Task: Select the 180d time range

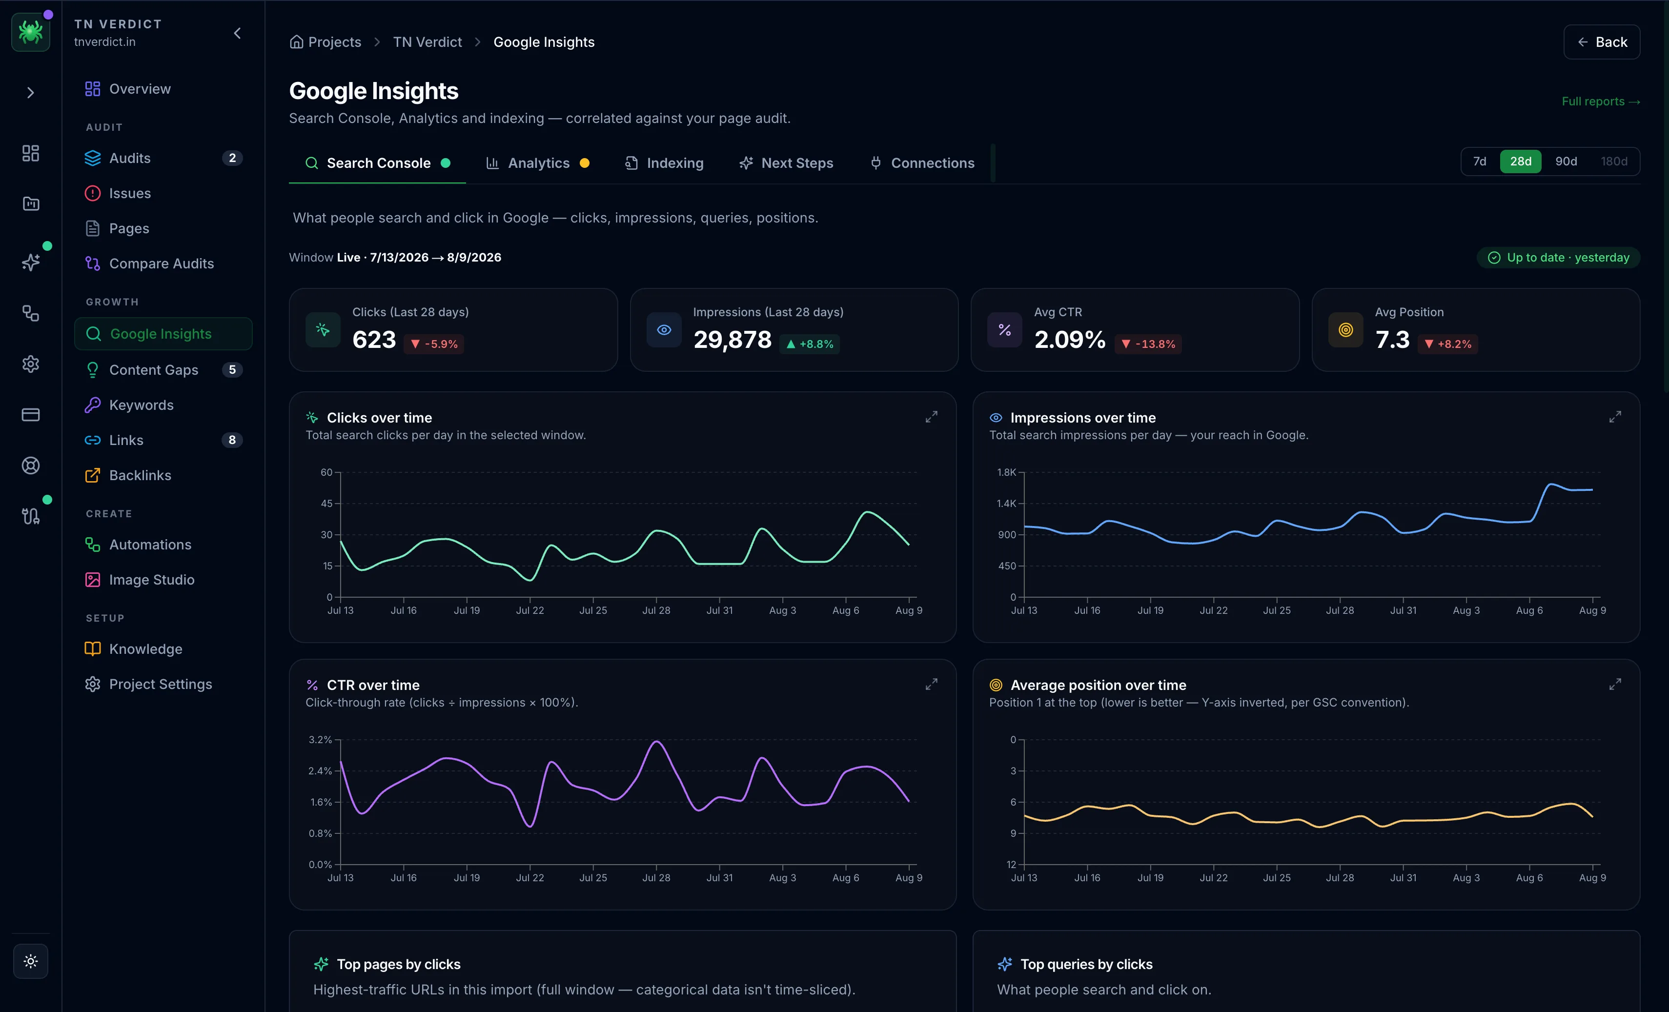Action: click(x=1614, y=161)
